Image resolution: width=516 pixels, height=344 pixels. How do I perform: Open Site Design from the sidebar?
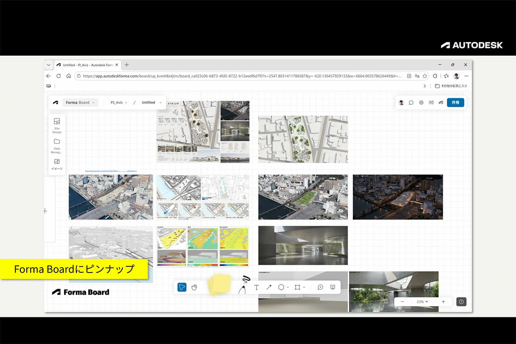pos(57,125)
